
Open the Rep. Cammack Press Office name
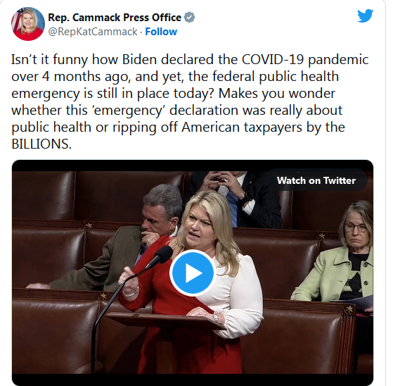115,18
